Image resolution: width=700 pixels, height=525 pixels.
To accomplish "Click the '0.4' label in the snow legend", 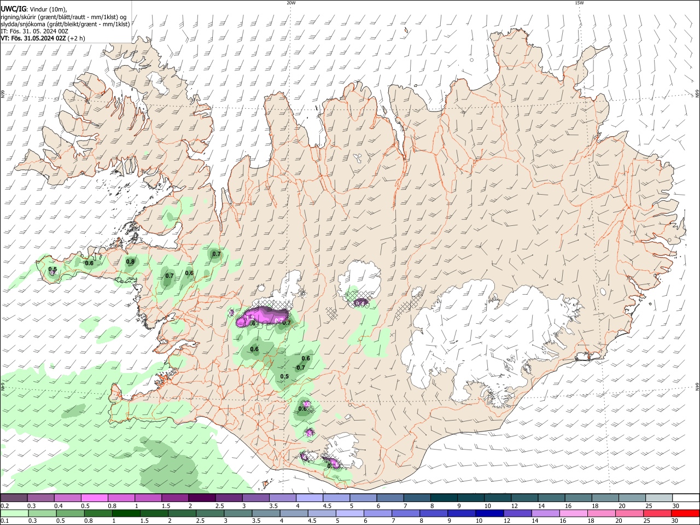I will [x=59, y=506].
